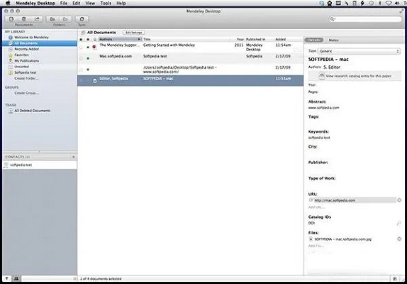Click the S. Editor author field
This screenshot has width=407, height=284.
tap(332, 67)
